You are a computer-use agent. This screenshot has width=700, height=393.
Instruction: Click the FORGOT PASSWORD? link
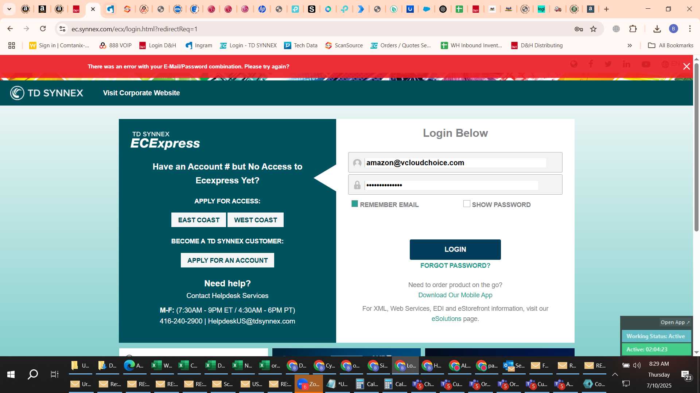[x=455, y=266]
